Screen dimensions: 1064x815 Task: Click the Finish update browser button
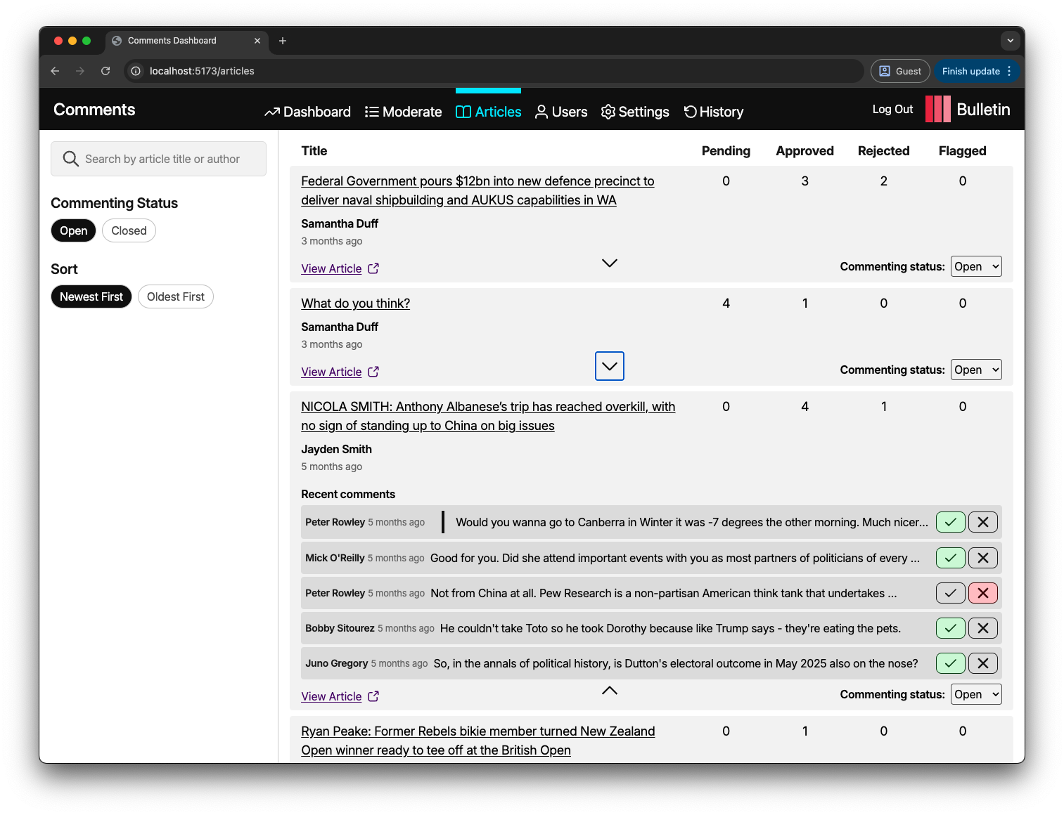(970, 71)
